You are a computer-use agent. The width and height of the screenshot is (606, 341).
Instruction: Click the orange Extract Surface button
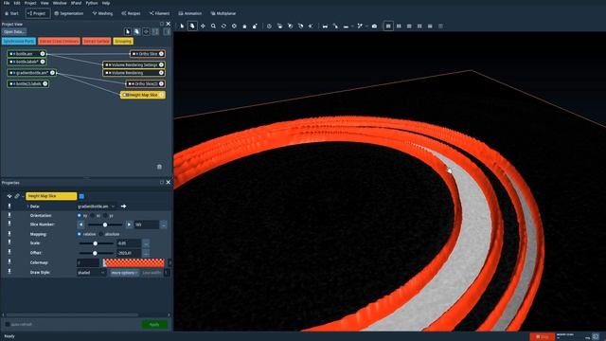pos(97,41)
